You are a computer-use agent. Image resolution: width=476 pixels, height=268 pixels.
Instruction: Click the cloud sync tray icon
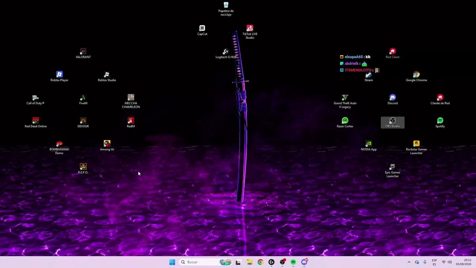coord(417,262)
